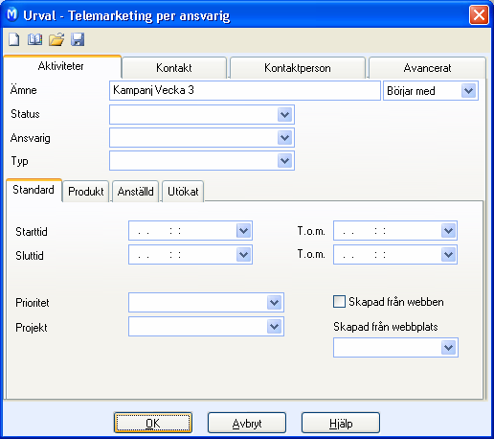Expand the Typ combo box
Viewport: 494px width, 439px height.
284,161
